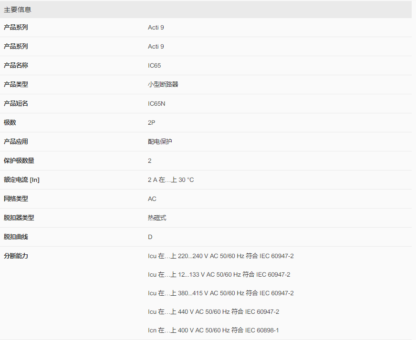Select the AC network type value
The height and width of the screenshot is (340, 416).
152,199
